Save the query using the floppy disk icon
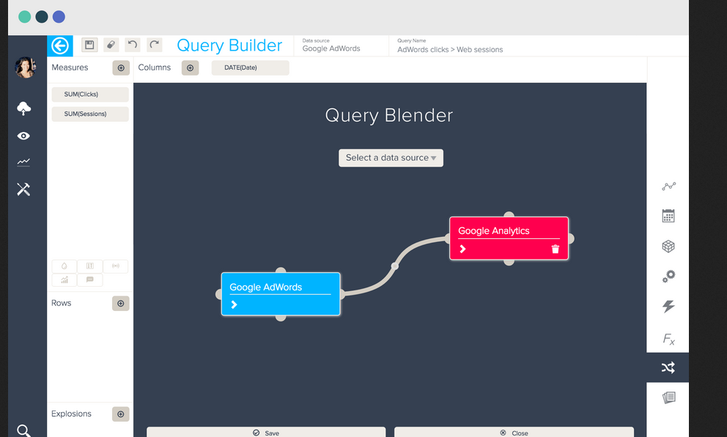This screenshot has width=727, height=437. (89, 45)
